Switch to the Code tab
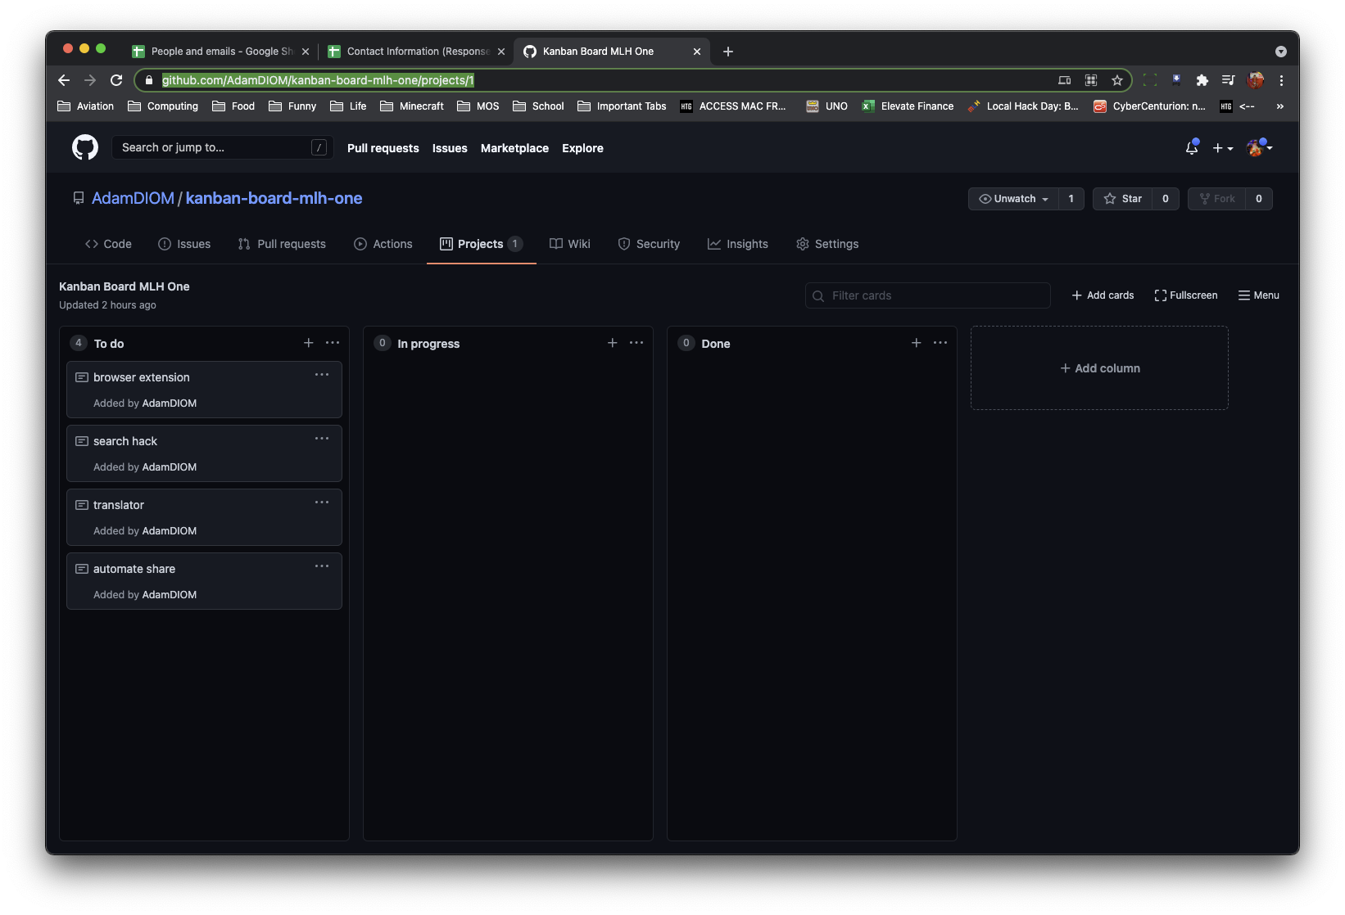1345x915 pixels. point(108,244)
